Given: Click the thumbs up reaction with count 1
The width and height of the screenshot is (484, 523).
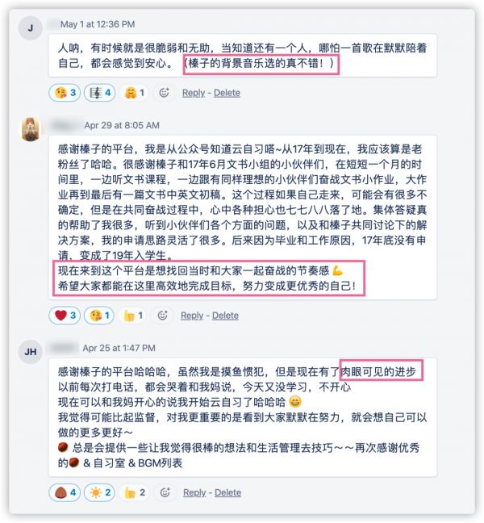Looking at the screenshot, I should click(133, 316).
